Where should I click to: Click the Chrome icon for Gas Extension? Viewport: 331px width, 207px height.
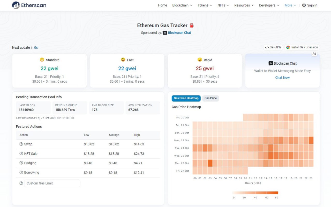click(x=288, y=47)
